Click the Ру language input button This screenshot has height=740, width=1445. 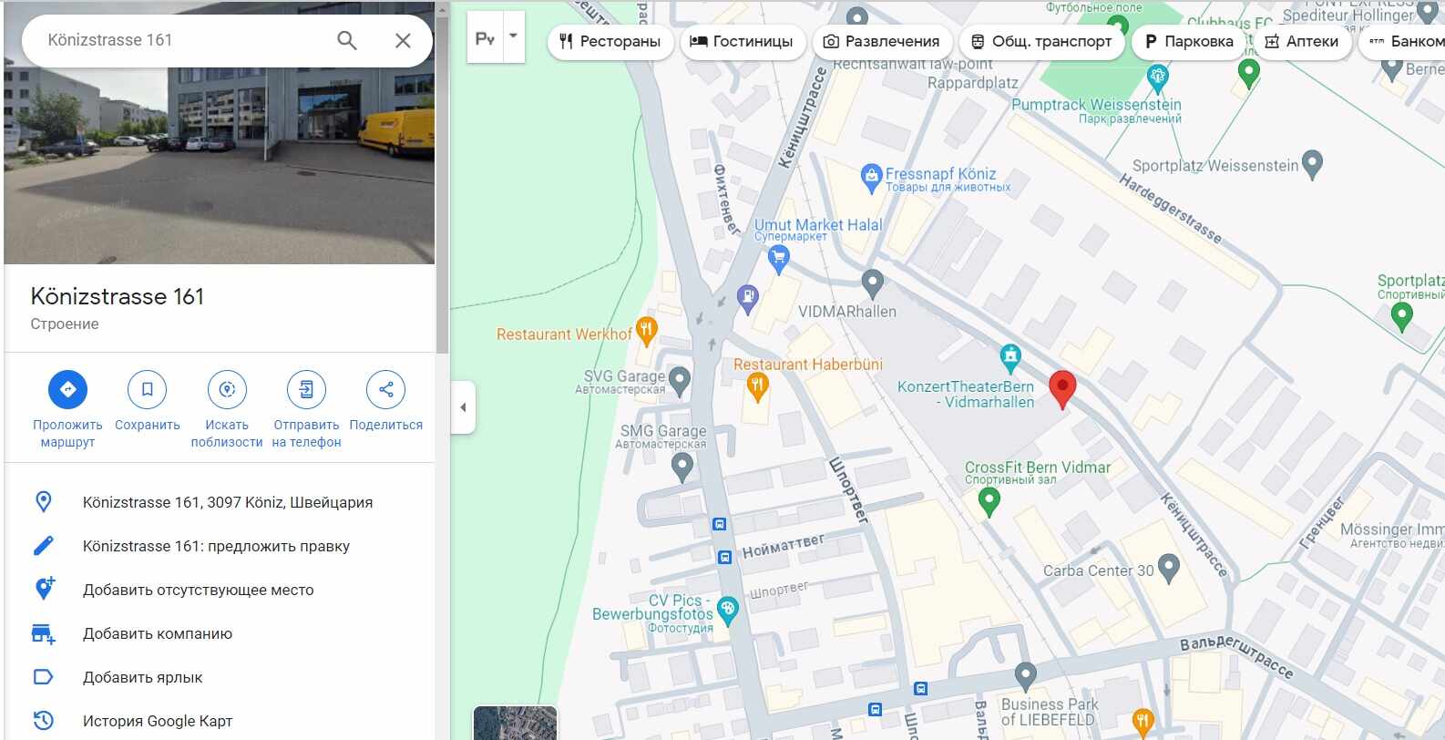point(485,38)
